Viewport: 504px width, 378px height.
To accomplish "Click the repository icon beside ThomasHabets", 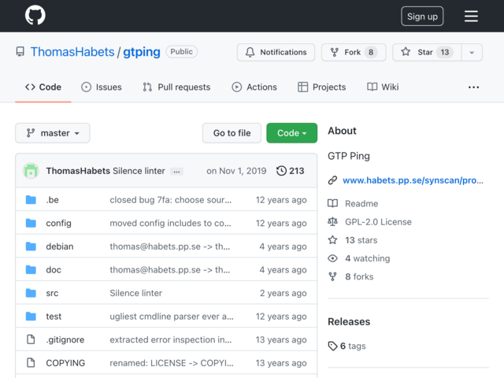I will [x=20, y=52].
